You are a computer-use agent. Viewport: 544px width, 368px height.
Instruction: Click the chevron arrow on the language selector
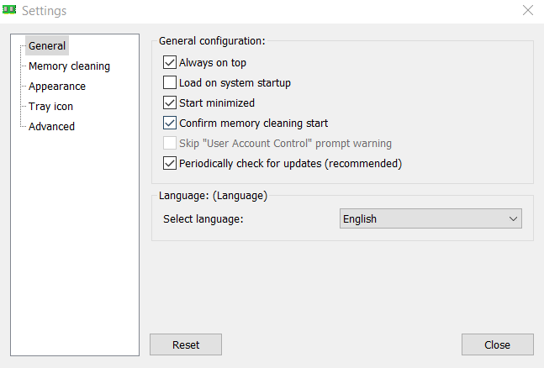pos(514,219)
